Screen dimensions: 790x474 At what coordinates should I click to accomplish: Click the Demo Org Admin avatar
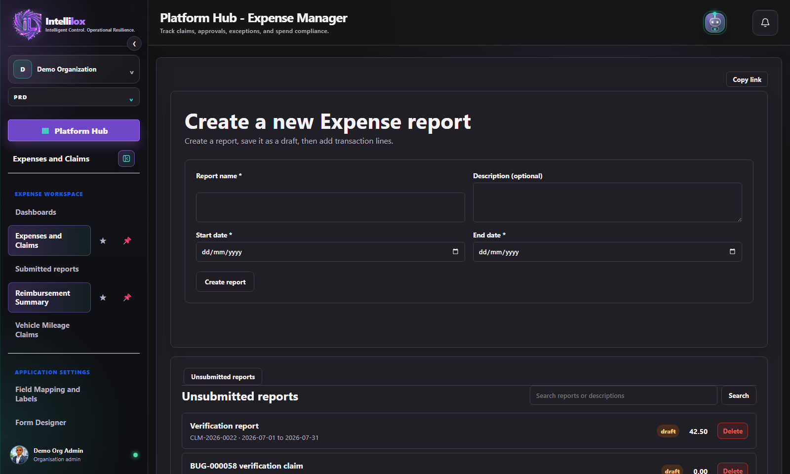click(19, 455)
